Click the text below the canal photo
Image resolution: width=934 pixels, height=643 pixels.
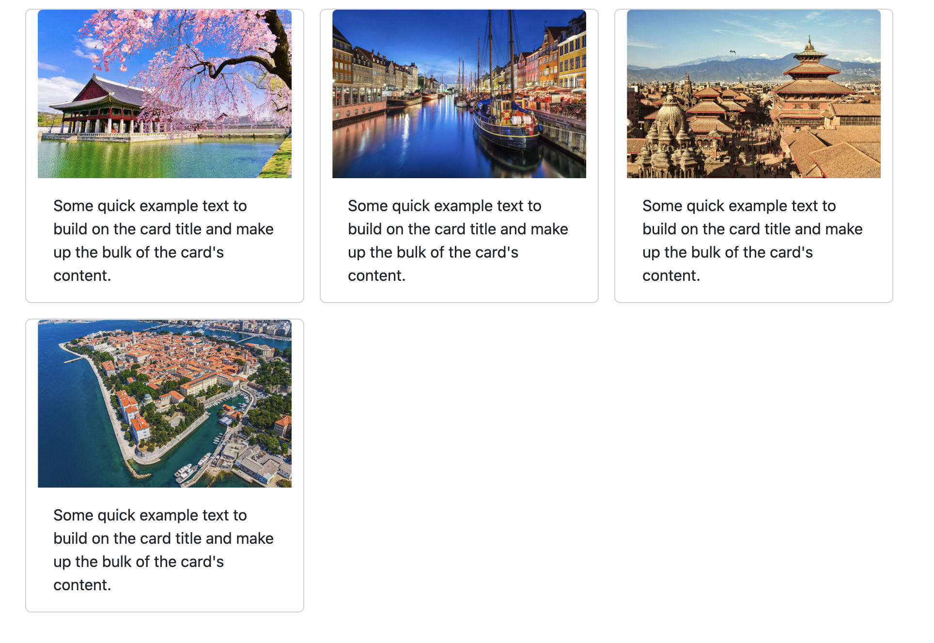(x=458, y=241)
